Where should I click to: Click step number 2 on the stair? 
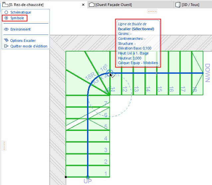pyautogui.click(x=106, y=162)
